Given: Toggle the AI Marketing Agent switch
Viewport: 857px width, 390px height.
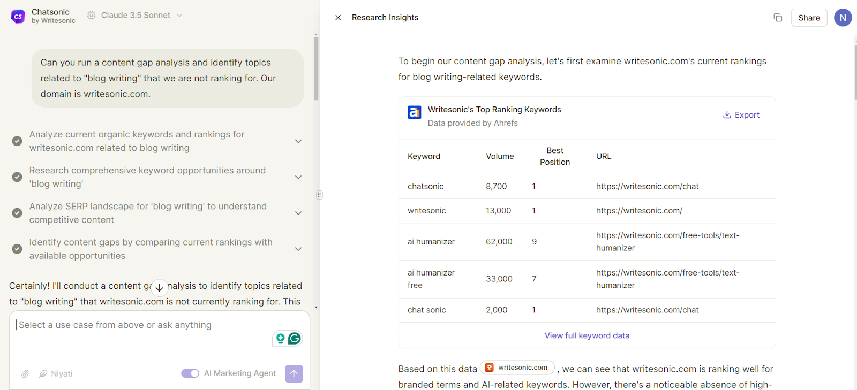Looking at the screenshot, I should point(190,373).
